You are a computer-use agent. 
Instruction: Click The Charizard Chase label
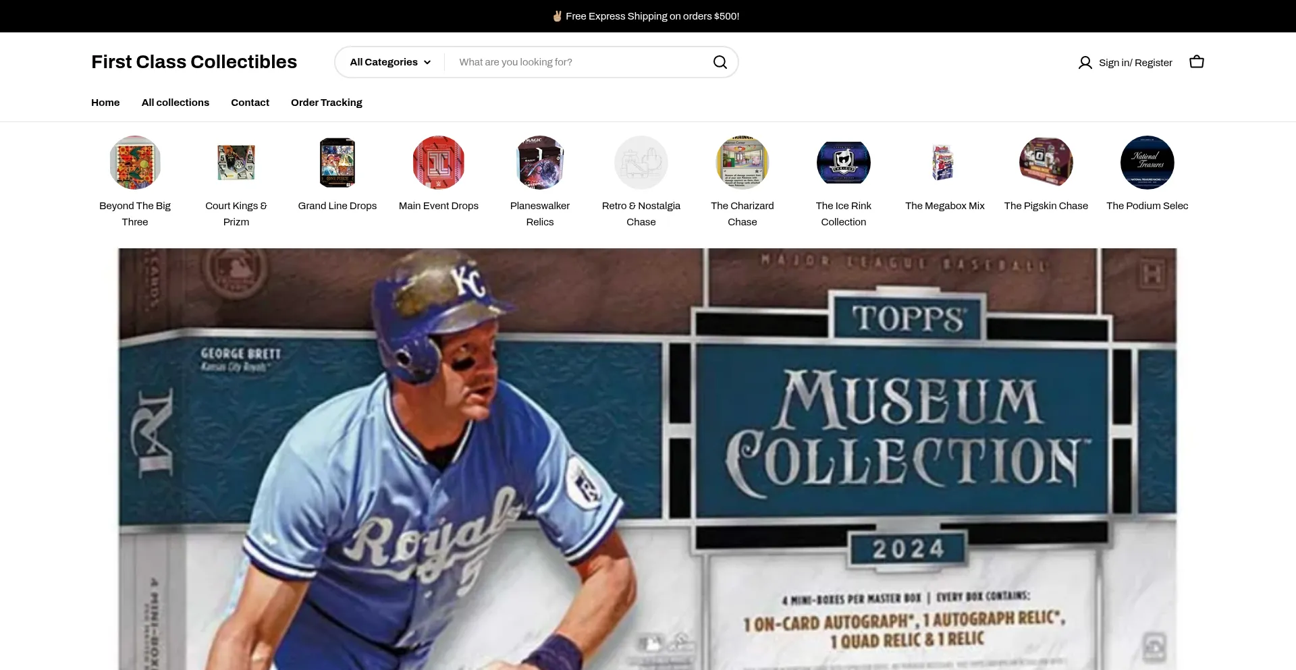[742, 214]
